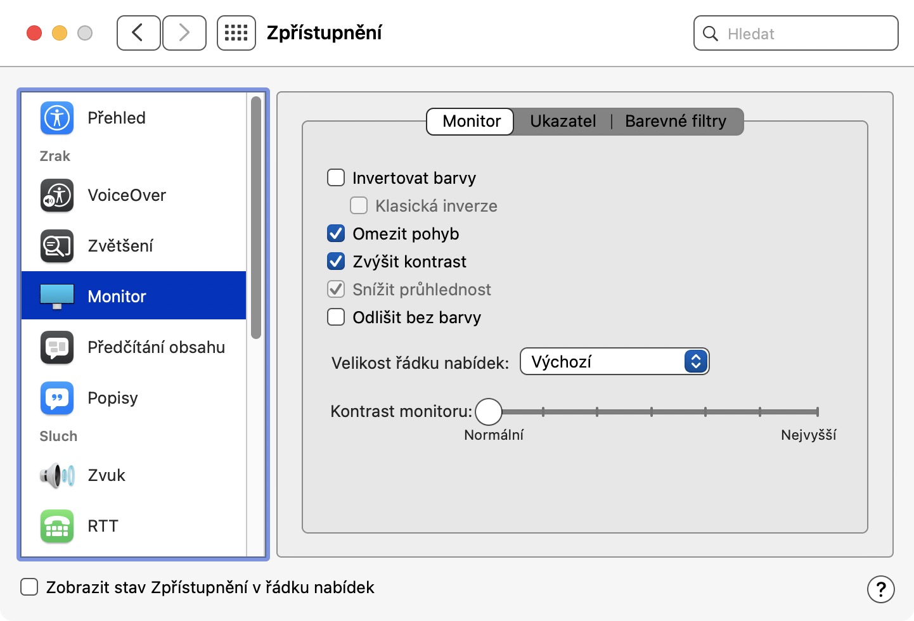Open the Zvětšení zoom icon
Image resolution: width=914 pixels, height=621 pixels.
coord(57,246)
